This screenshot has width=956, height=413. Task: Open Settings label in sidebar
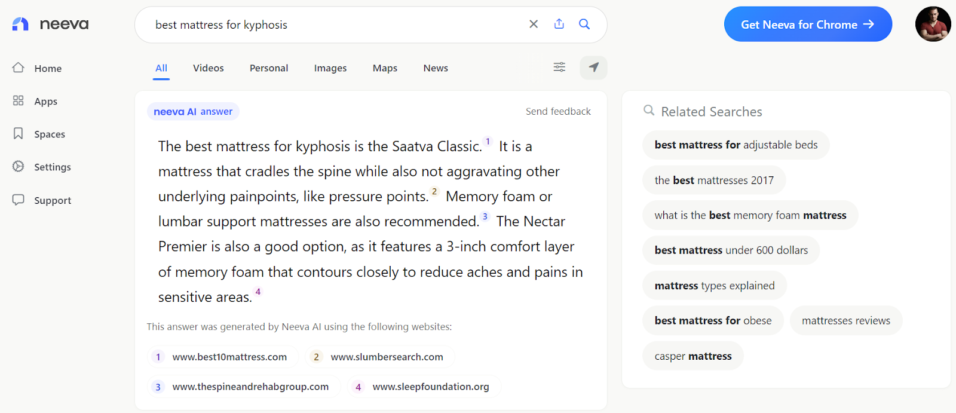(53, 167)
